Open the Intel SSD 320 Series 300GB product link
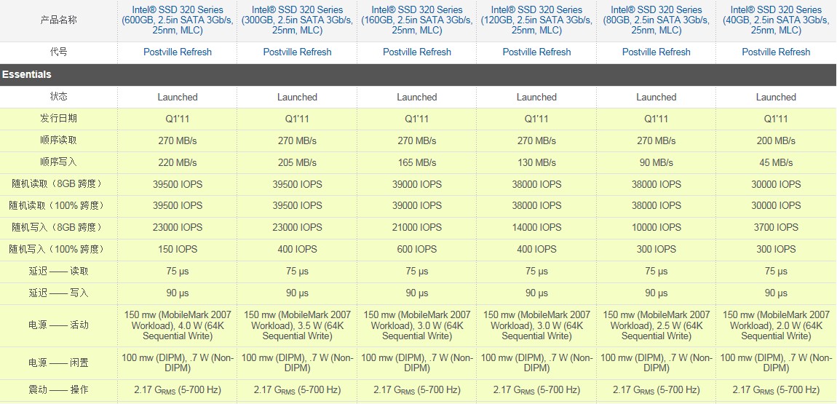The image size is (837, 404). [298, 20]
